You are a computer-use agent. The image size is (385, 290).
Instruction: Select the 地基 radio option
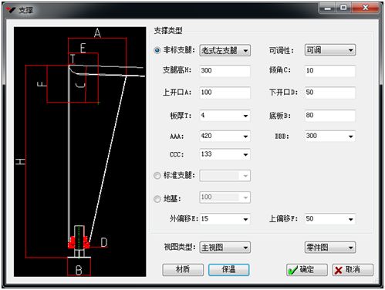[157, 199]
